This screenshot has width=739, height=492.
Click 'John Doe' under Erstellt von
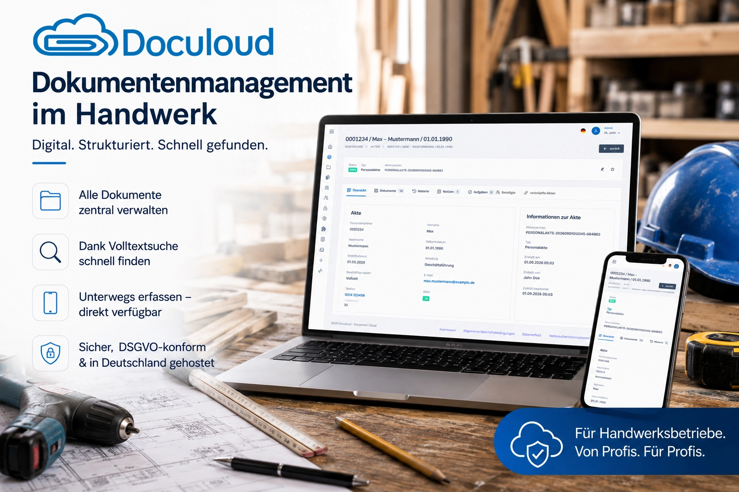[532, 278]
